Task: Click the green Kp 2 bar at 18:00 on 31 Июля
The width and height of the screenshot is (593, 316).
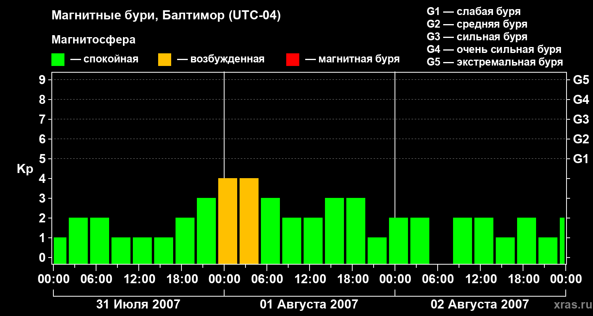Action: 185,241
